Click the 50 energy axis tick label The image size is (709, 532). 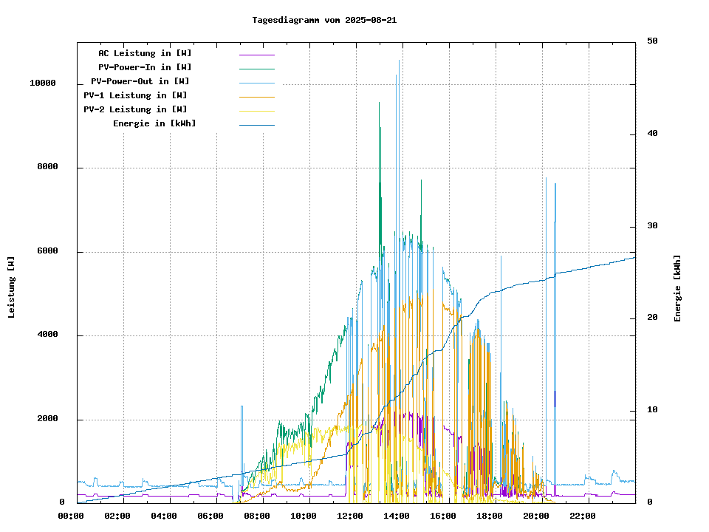[653, 41]
